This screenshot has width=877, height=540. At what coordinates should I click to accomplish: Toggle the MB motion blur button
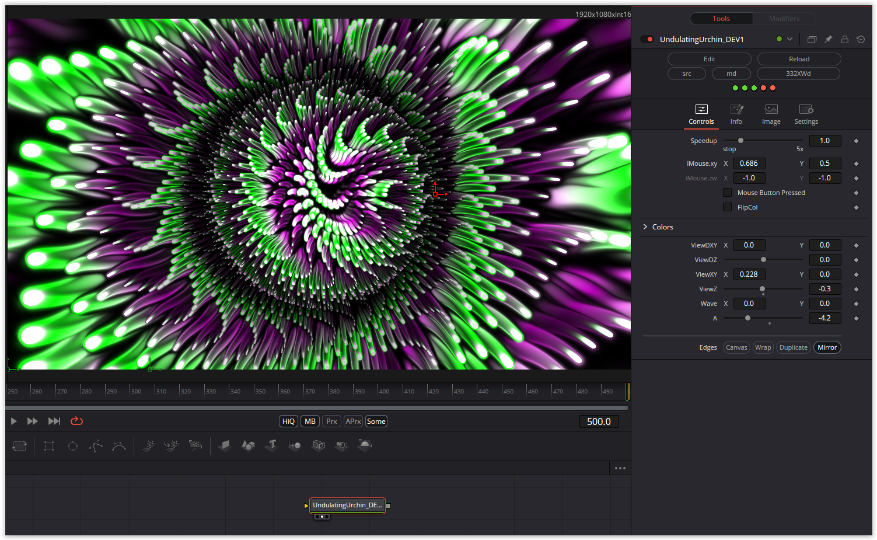tap(310, 421)
